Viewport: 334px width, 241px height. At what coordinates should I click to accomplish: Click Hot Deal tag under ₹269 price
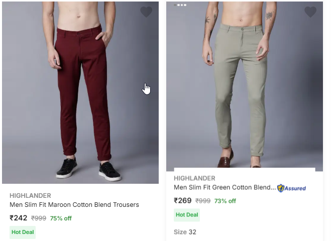[187, 215]
